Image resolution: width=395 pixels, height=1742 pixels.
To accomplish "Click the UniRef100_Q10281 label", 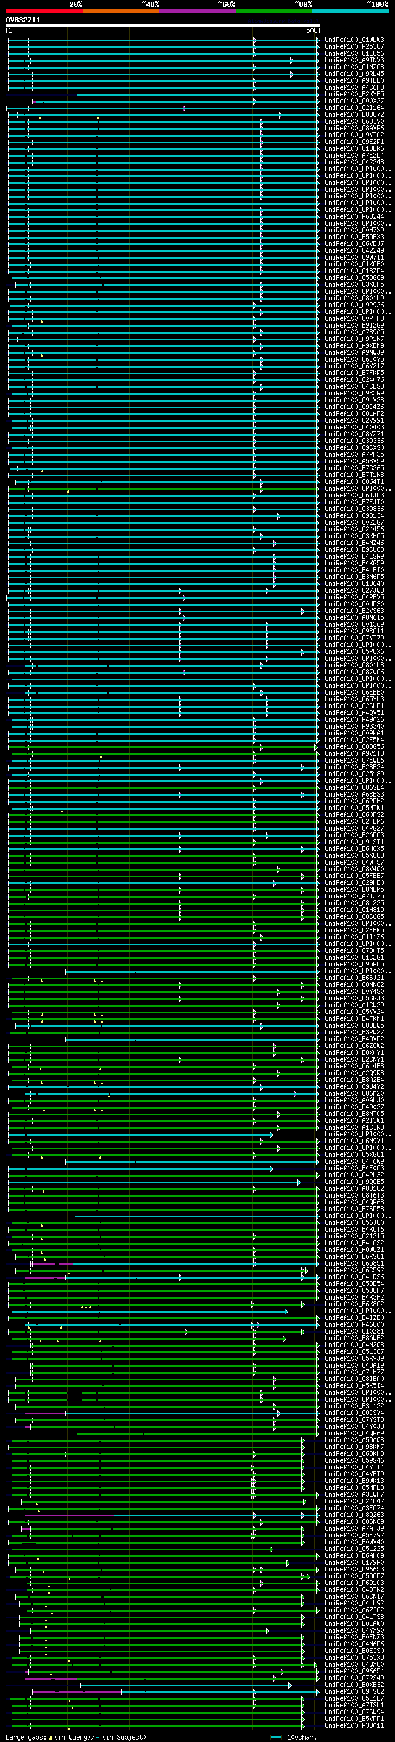I will click(x=354, y=1331).
